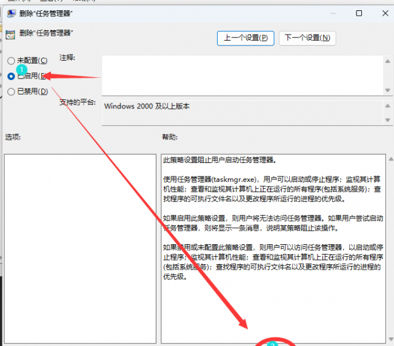Screen dimensions: 394x346
Task: Click the '注释:' label
Action: click(67, 58)
